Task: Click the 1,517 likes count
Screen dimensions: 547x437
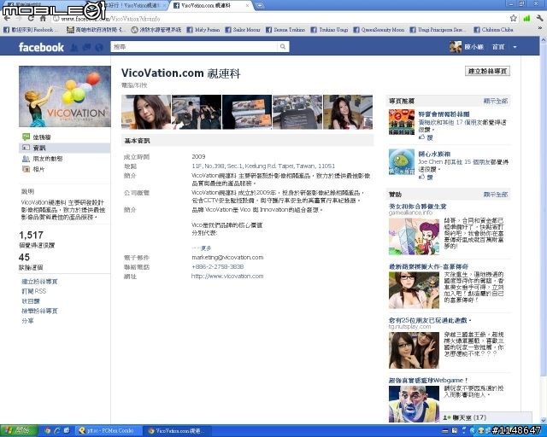Action: tap(31, 235)
